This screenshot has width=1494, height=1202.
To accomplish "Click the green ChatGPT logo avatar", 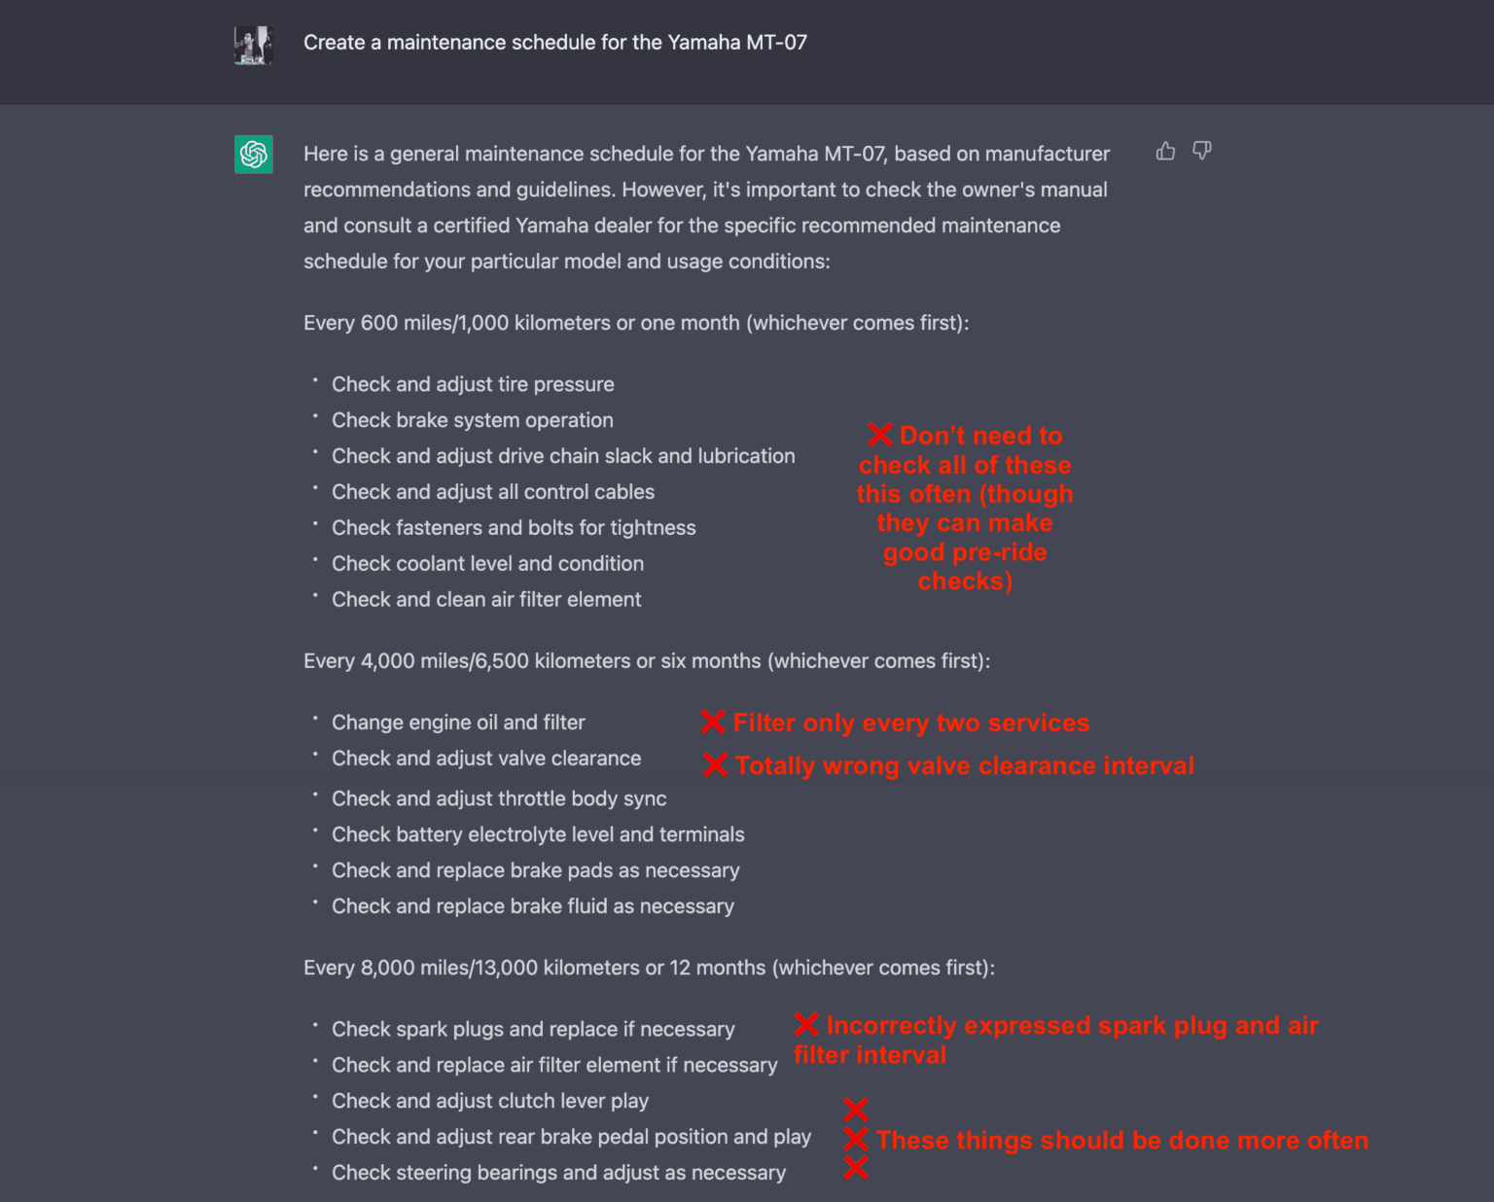I will pos(254,154).
